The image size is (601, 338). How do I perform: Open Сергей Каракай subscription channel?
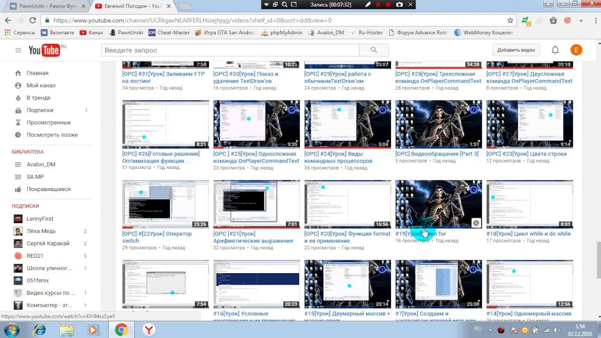[x=48, y=244]
